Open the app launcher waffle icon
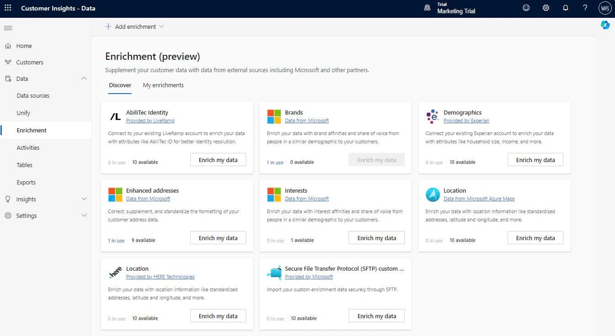 coord(8,8)
